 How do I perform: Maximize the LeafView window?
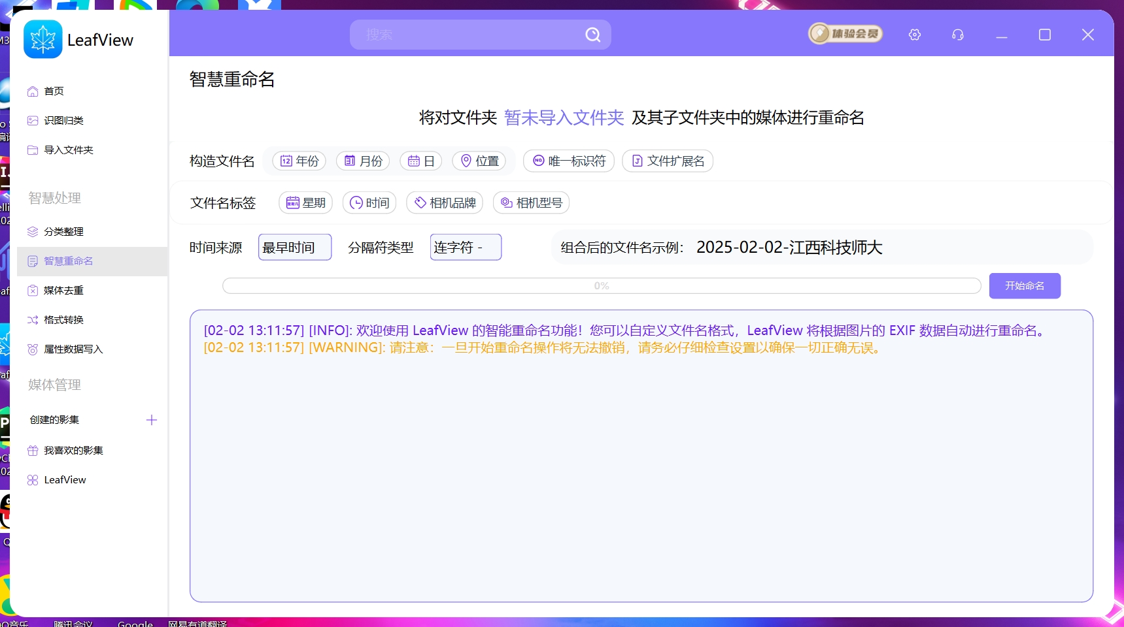(1045, 35)
